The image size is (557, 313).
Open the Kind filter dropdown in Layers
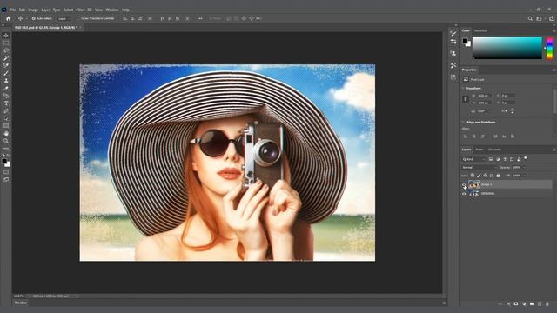tap(473, 159)
